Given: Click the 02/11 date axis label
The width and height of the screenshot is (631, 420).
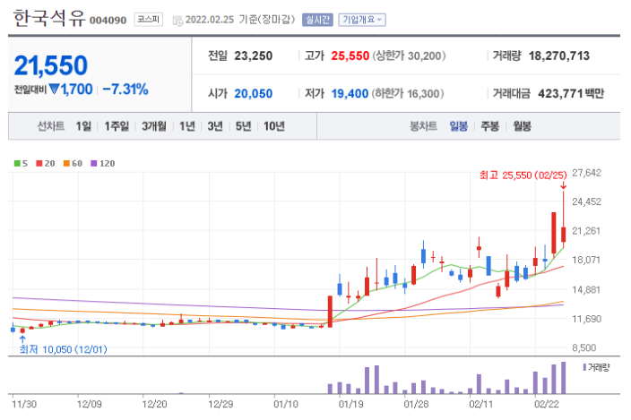Looking at the screenshot, I should click(481, 404).
